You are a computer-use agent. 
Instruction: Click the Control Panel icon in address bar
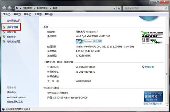tap(17, 8)
